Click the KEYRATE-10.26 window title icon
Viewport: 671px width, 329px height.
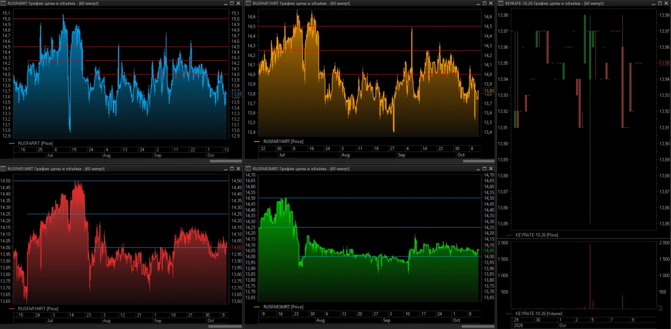point(501,3)
